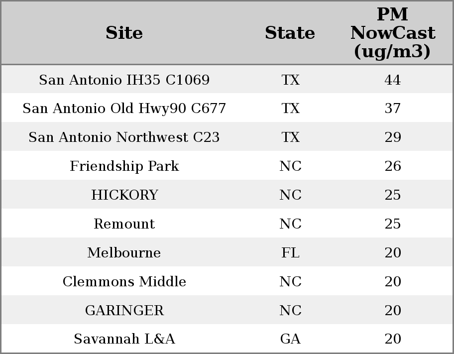Click the PM value 37
Viewport: 454px width, 354px height.
(392, 109)
